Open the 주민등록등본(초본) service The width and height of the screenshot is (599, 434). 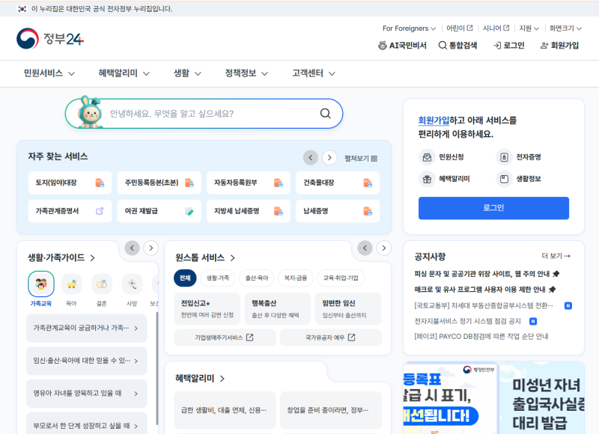click(159, 183)
